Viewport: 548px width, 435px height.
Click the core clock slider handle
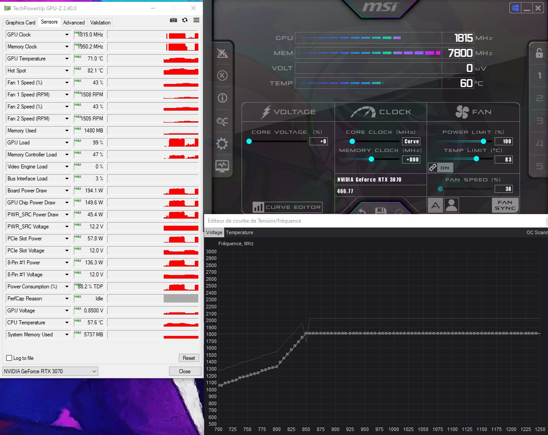tap(352, 141)
